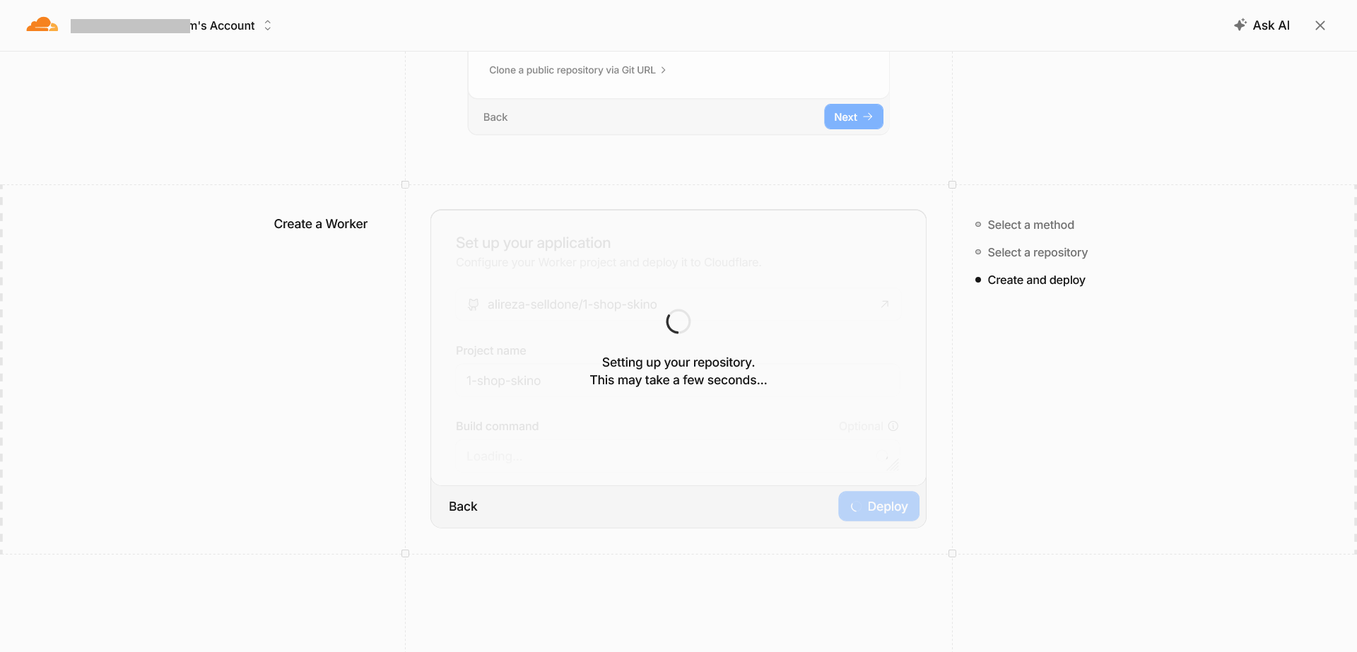Click the Deploy button
This screenshot has height=652, width=1357.
pyautogui.click(x=879, y=506)
